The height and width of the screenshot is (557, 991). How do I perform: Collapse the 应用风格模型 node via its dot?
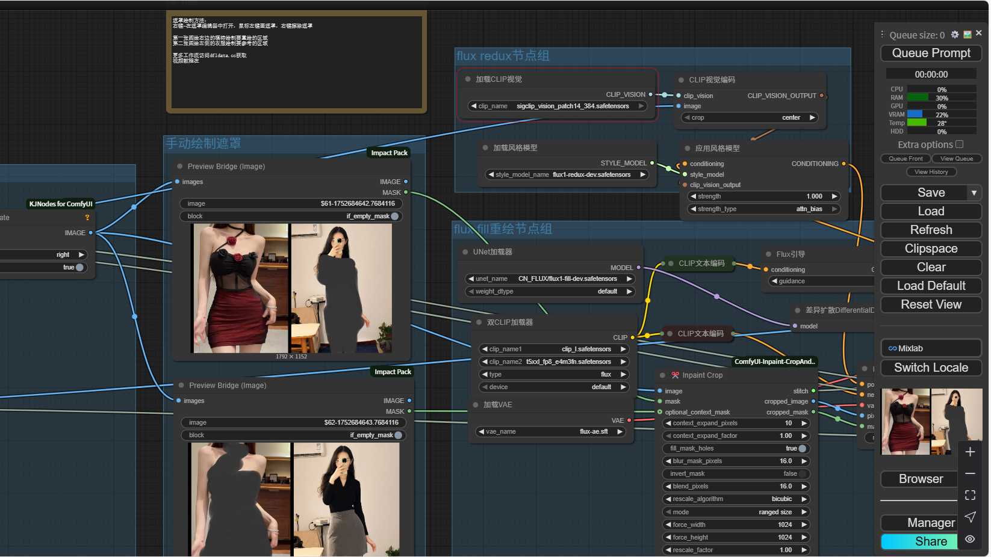pos(687,148)
